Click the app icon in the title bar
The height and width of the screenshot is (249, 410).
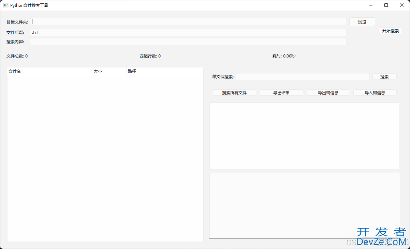5,5
